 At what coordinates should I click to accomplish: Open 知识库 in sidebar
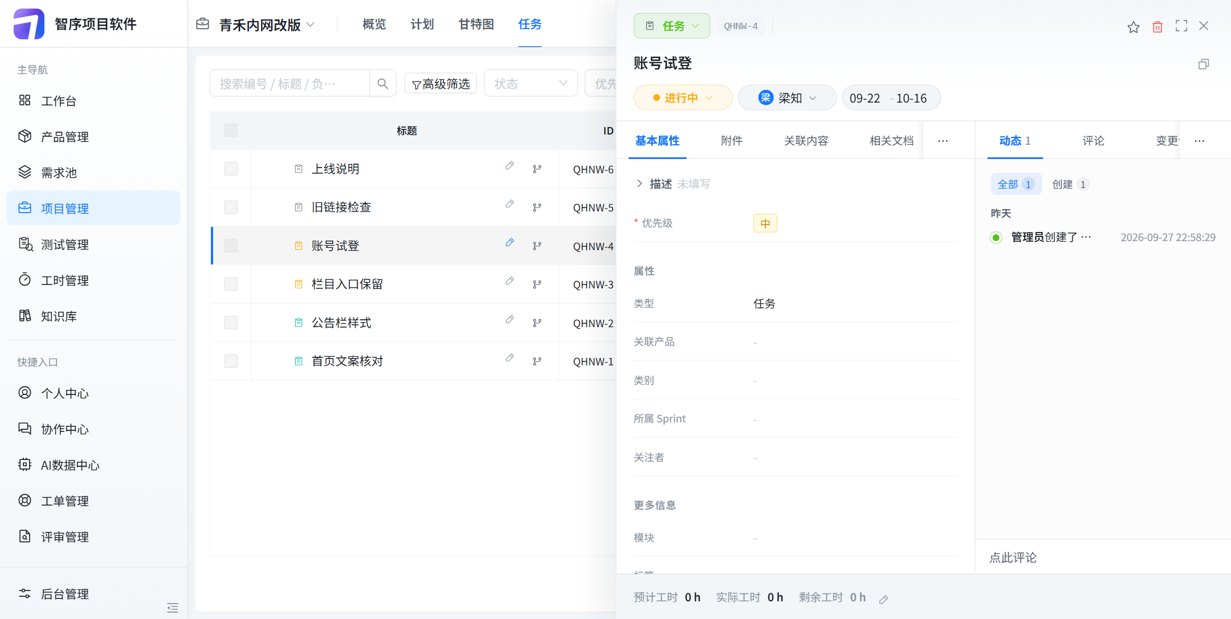pos(93,316)
